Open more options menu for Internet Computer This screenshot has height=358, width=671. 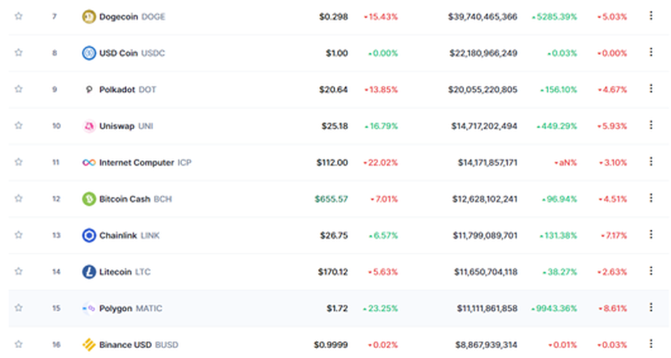point(651,161)
